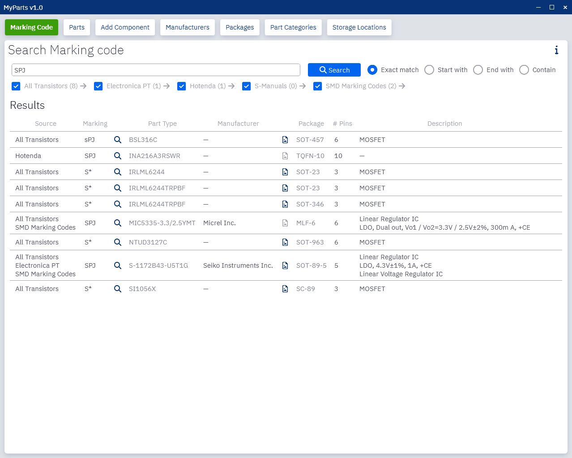Click the part type text BSL316C
Image resolution: width=572 pixels, height=458 pixels.
(143, 140)
